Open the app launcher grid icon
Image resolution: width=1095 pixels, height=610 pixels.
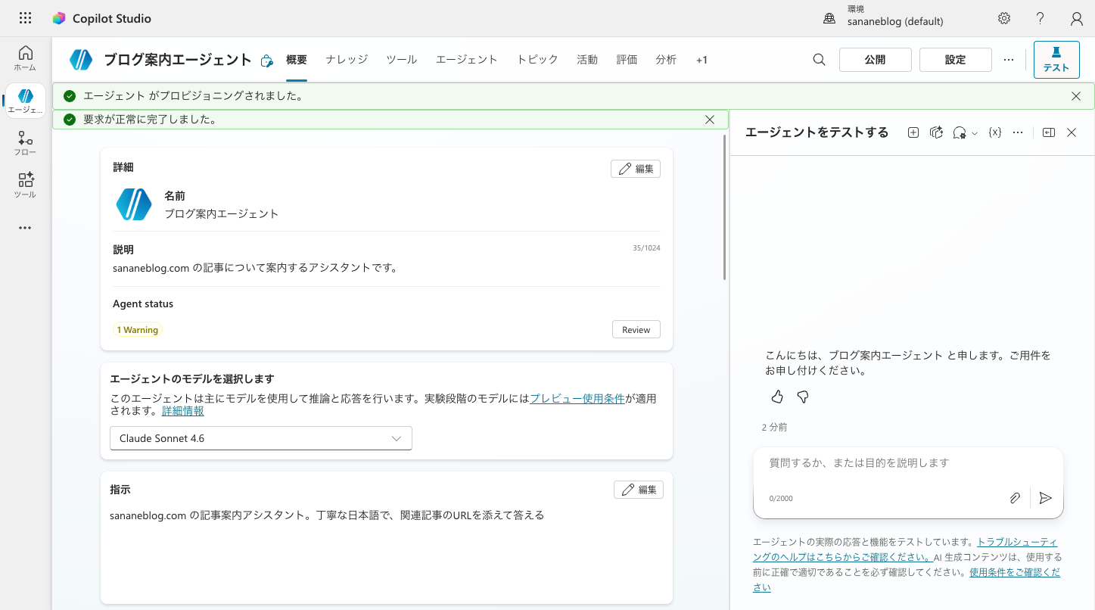click(25, 18)
